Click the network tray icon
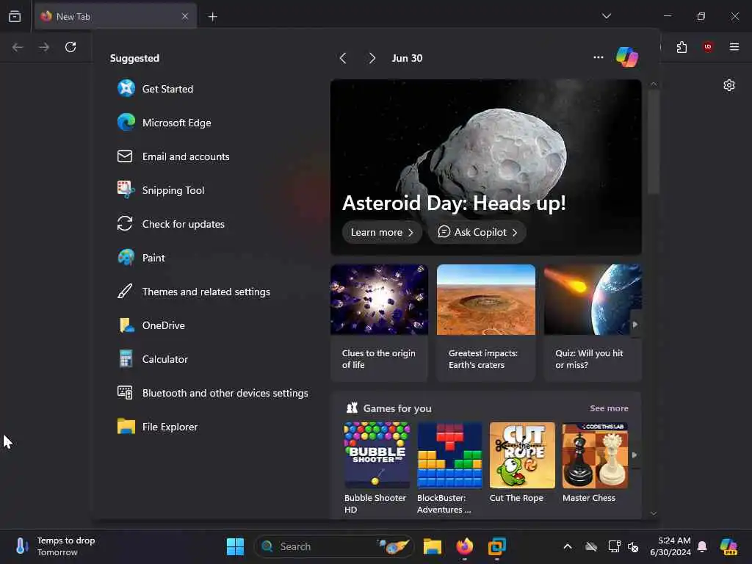This screenshot has height=564, width=752. 614,546
